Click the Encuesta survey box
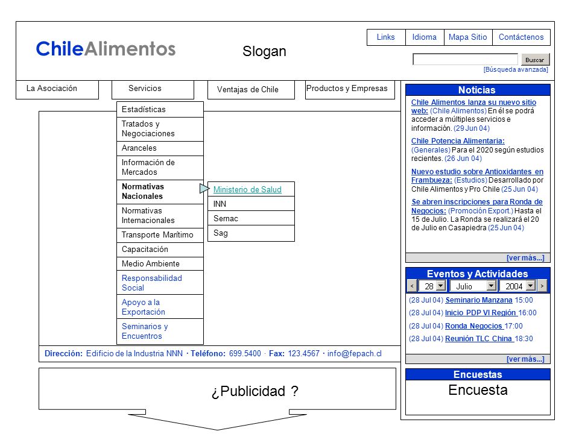 pos(478,397)
